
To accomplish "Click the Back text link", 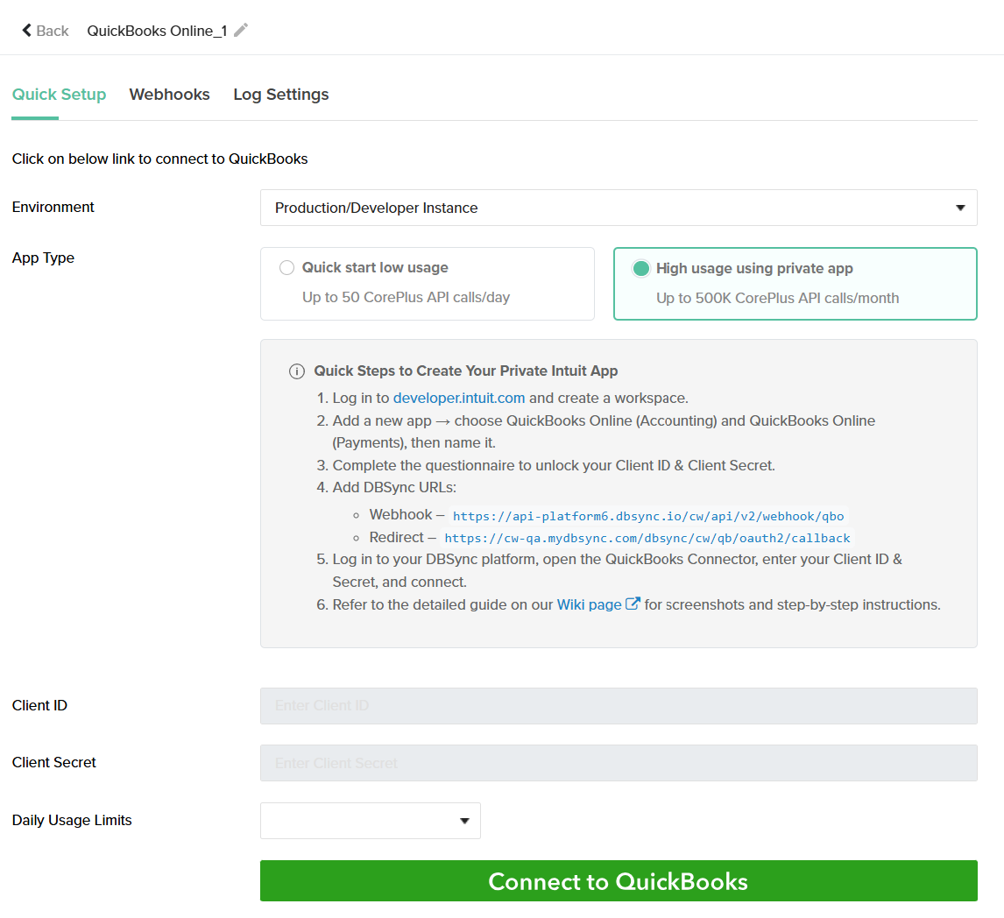I will [53, 31].
